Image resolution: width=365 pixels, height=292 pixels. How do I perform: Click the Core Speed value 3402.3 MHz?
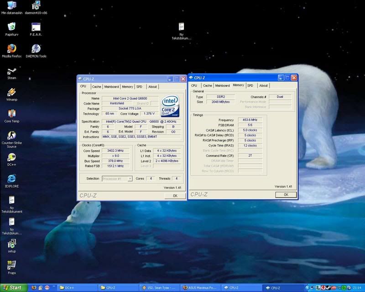115,151
